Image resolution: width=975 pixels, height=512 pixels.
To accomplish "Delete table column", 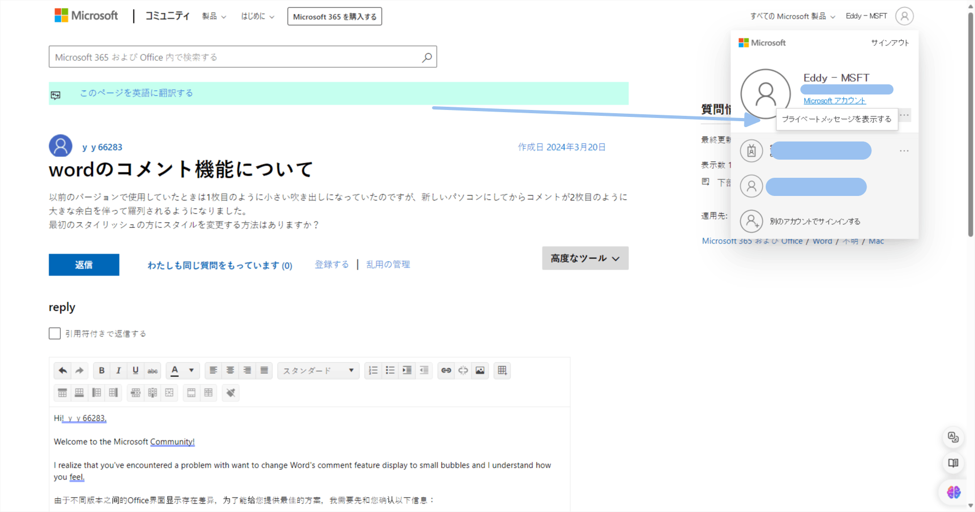I will [x=153, y=393].
